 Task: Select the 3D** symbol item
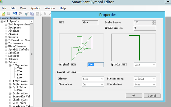tap(20, 69)
